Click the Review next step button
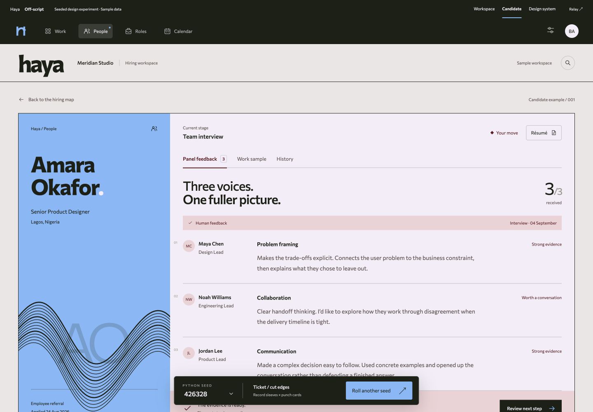This screenshot has height=412, width=593. point(530,407)
